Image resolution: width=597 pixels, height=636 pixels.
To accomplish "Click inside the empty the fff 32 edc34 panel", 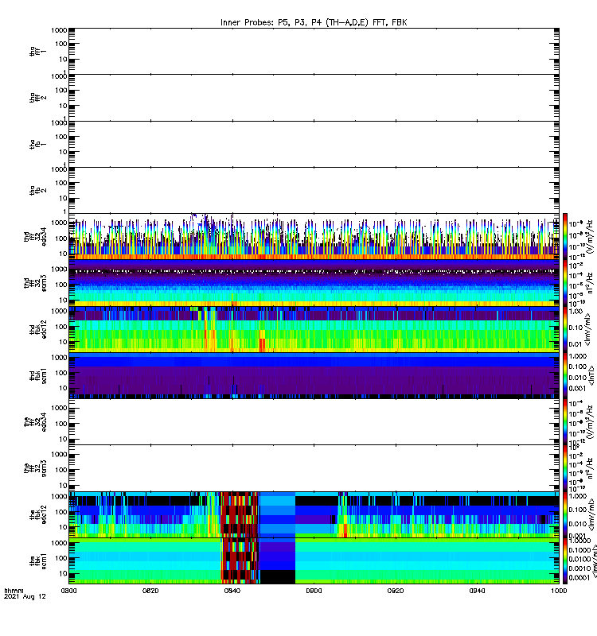I will pos(314,422).
